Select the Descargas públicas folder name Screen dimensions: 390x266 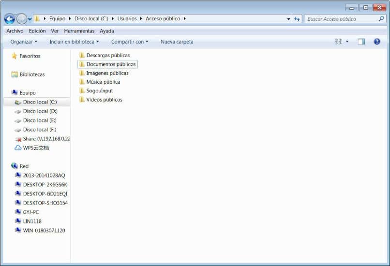tap(108, 55)
